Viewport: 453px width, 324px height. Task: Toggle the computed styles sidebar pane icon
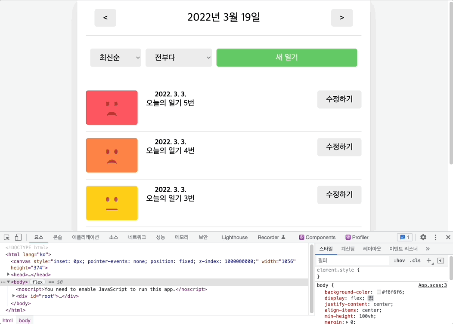[441, 260]
